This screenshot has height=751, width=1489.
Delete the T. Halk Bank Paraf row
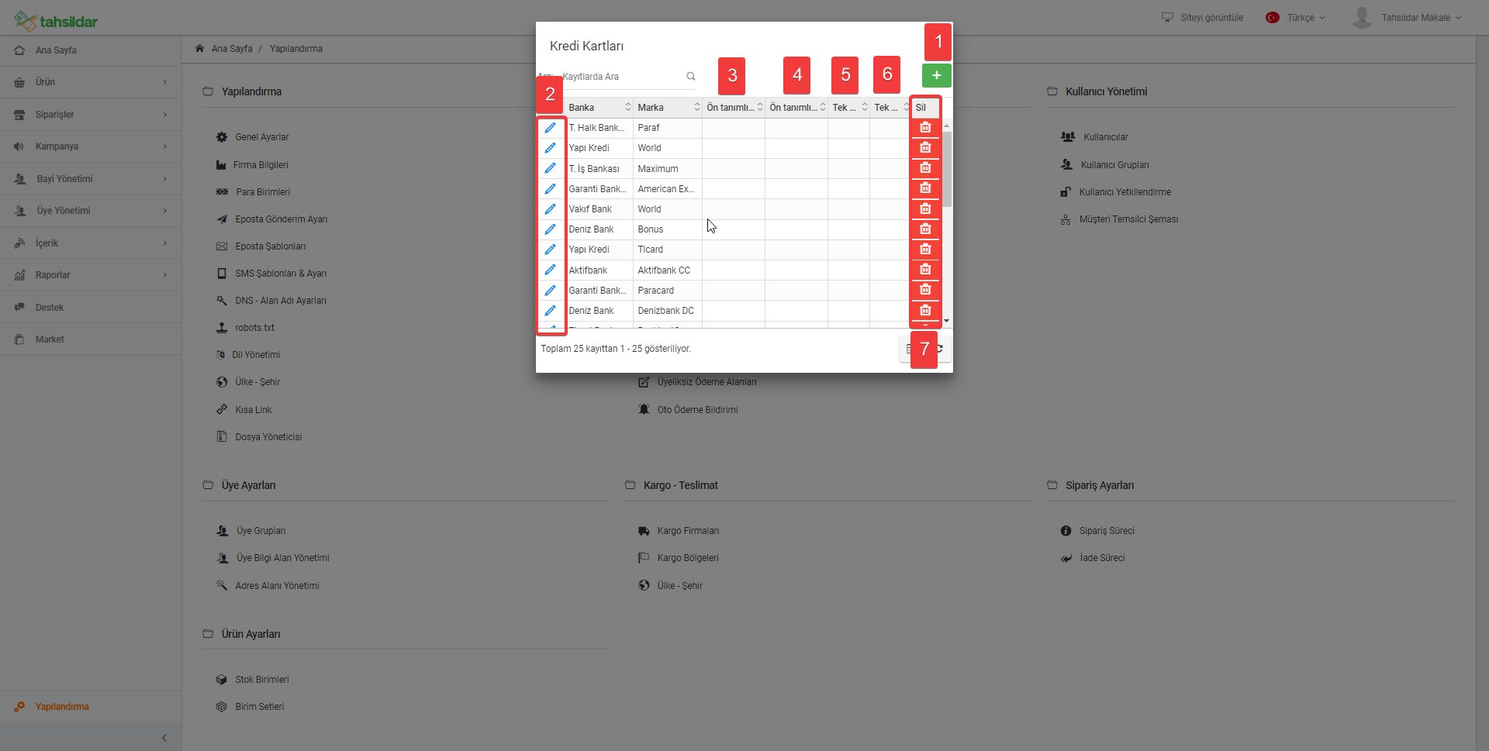[x=925, y=127]
